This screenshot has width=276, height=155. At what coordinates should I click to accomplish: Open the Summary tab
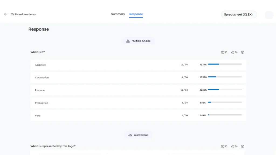pyautogui.click(x=118, y=14)
